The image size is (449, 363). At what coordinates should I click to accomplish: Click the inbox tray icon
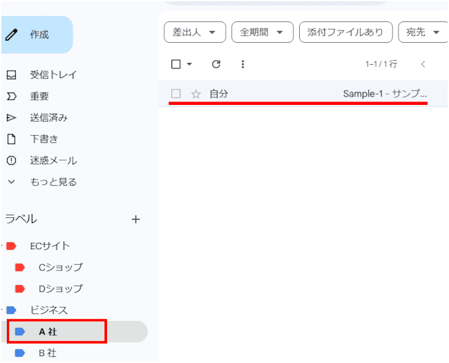[x=12, y=75]
